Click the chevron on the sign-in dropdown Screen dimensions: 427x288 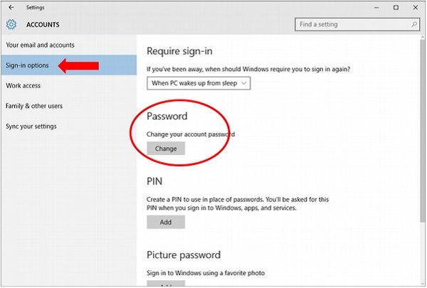click(245, 83)
